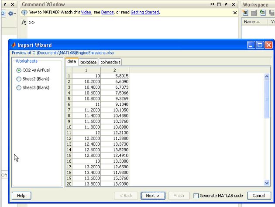The image size is (275, 207).
Task: Click cell with value 9.1348
Action: click(115, 104)
